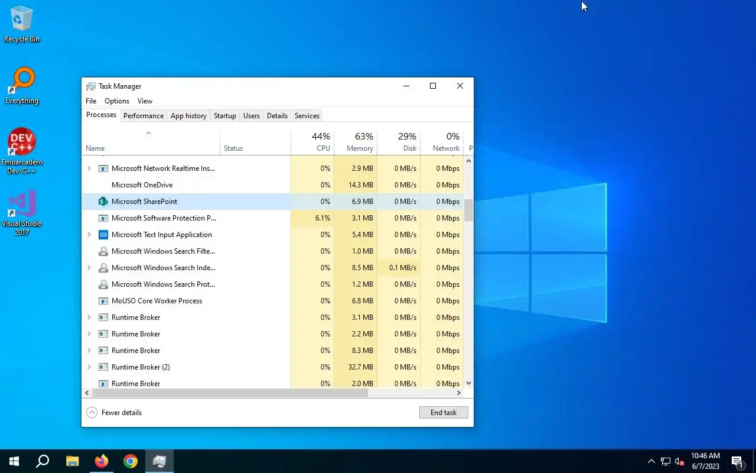The width and height of the screenshot is (756, 473).
Task: Click the Microsoft SharePoint process icon
Action: (103, 202)
